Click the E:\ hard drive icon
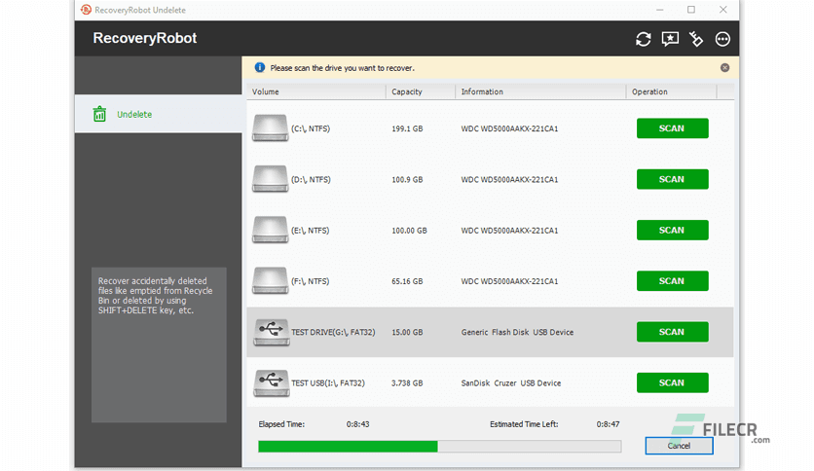The width and height of the screenshot is (814, 471). click(x=270, y=230)
